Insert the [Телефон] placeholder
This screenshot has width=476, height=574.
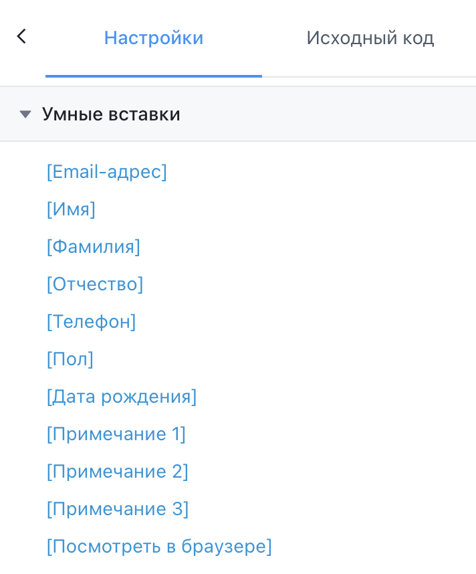pyautogui.click(x=91, y=322)
